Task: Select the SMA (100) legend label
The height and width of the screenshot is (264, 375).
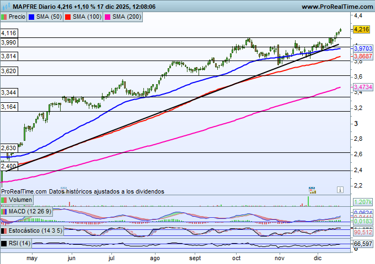Action: [87, 17]
